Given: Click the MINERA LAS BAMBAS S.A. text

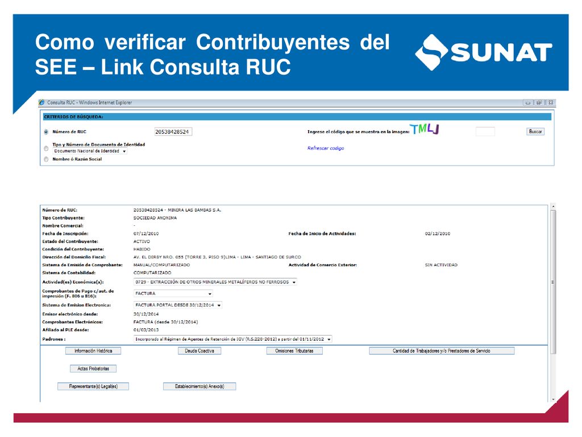Looking at the screenshot, I should coord(194,211).
